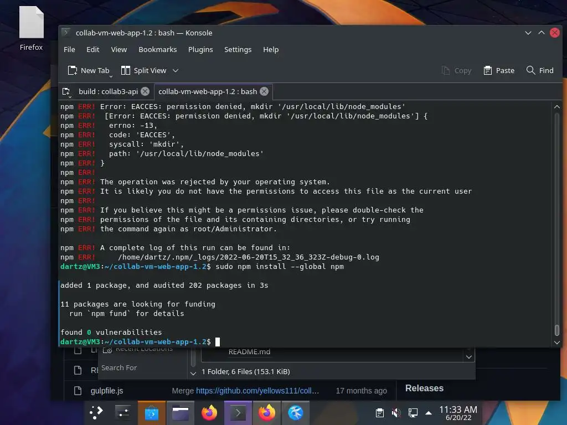Open the Firefox desktop shortcut icon
The width and height of the screenshot is (567, 425).
click(32, 29)
